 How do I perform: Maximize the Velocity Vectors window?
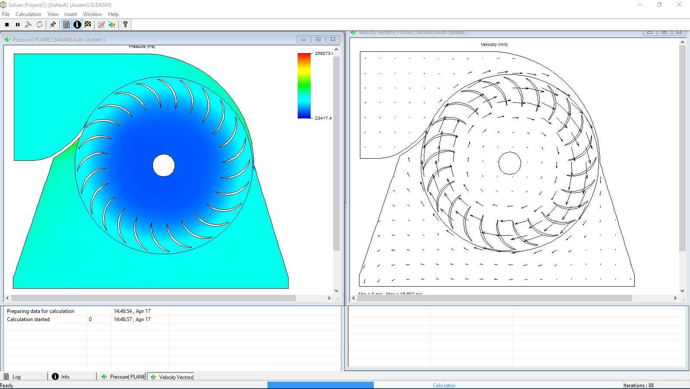pos(664,32)
